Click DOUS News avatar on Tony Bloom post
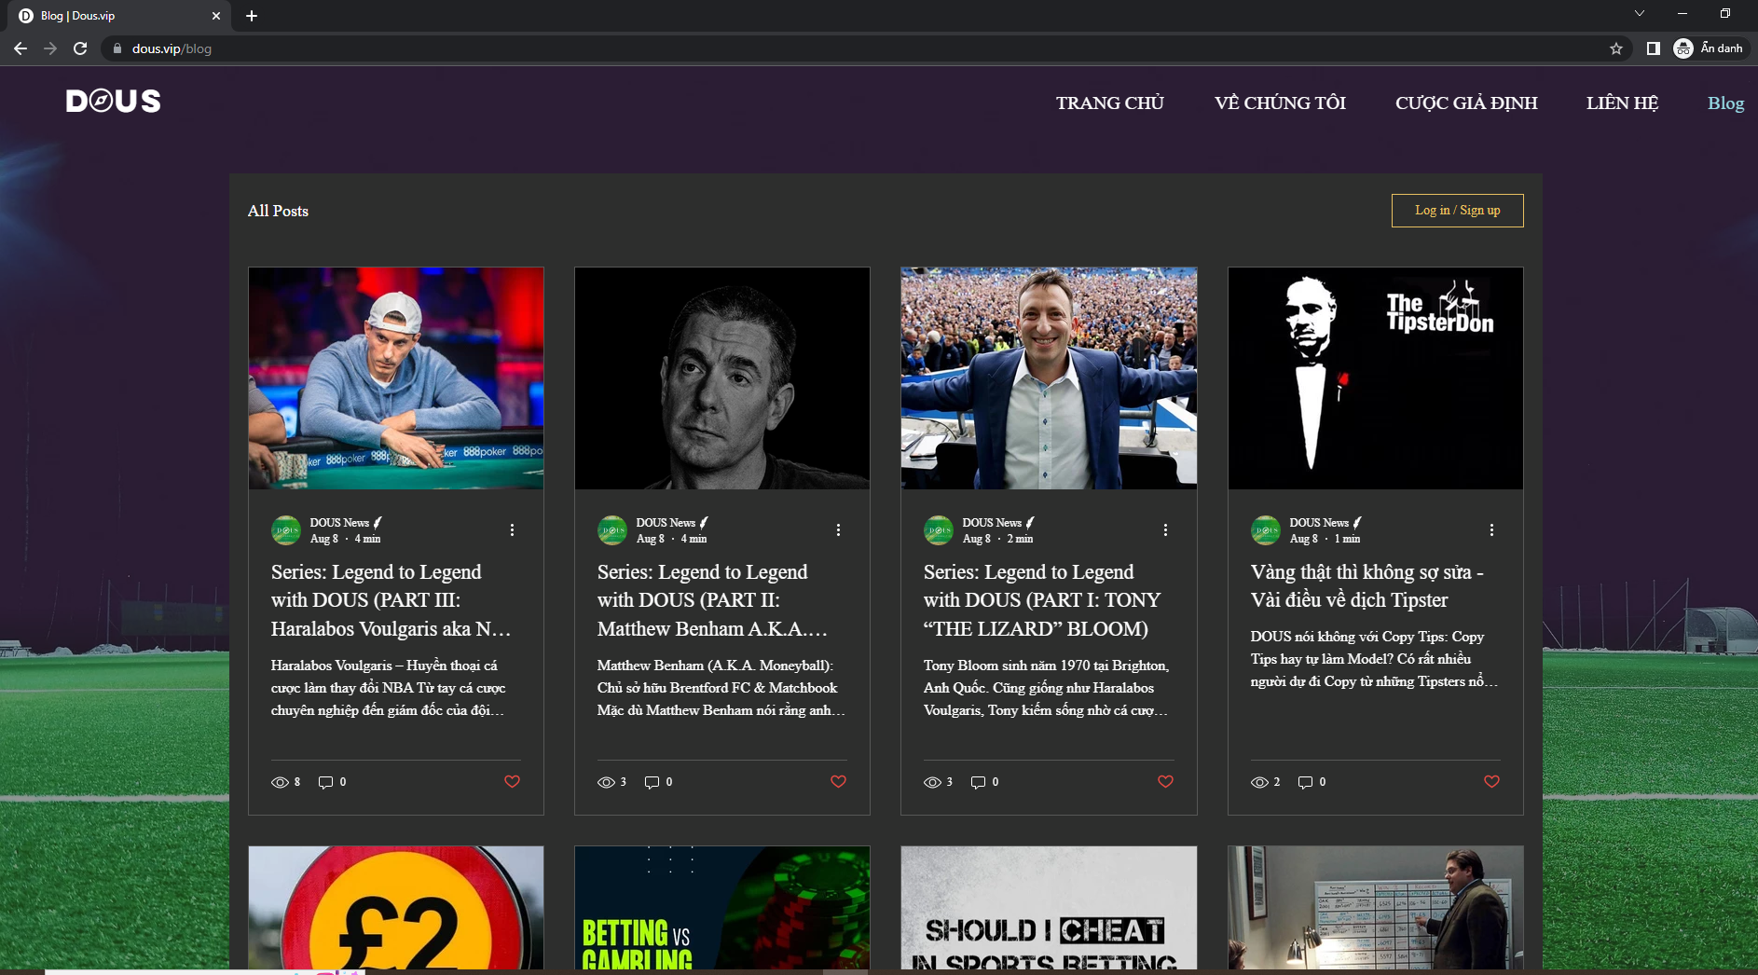 coord(939,530)
